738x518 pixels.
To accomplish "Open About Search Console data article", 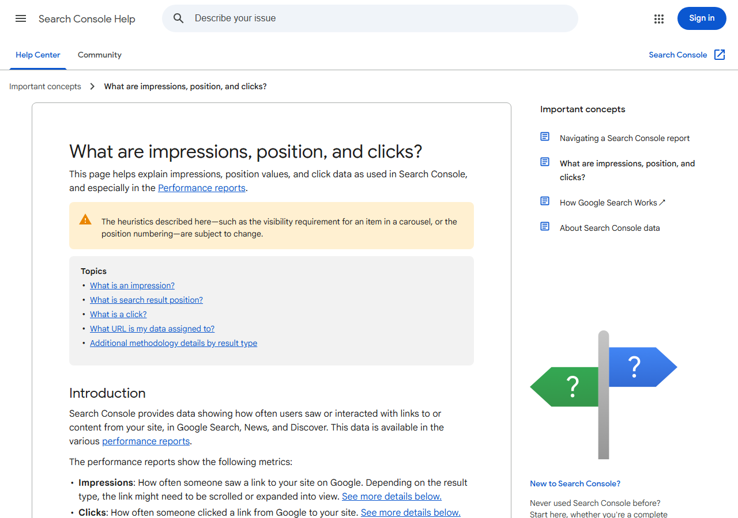I will tap(609, 228).
